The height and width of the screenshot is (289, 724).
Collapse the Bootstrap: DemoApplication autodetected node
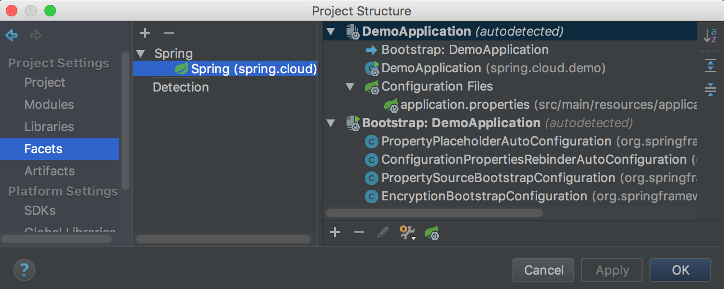click(331, 123)
